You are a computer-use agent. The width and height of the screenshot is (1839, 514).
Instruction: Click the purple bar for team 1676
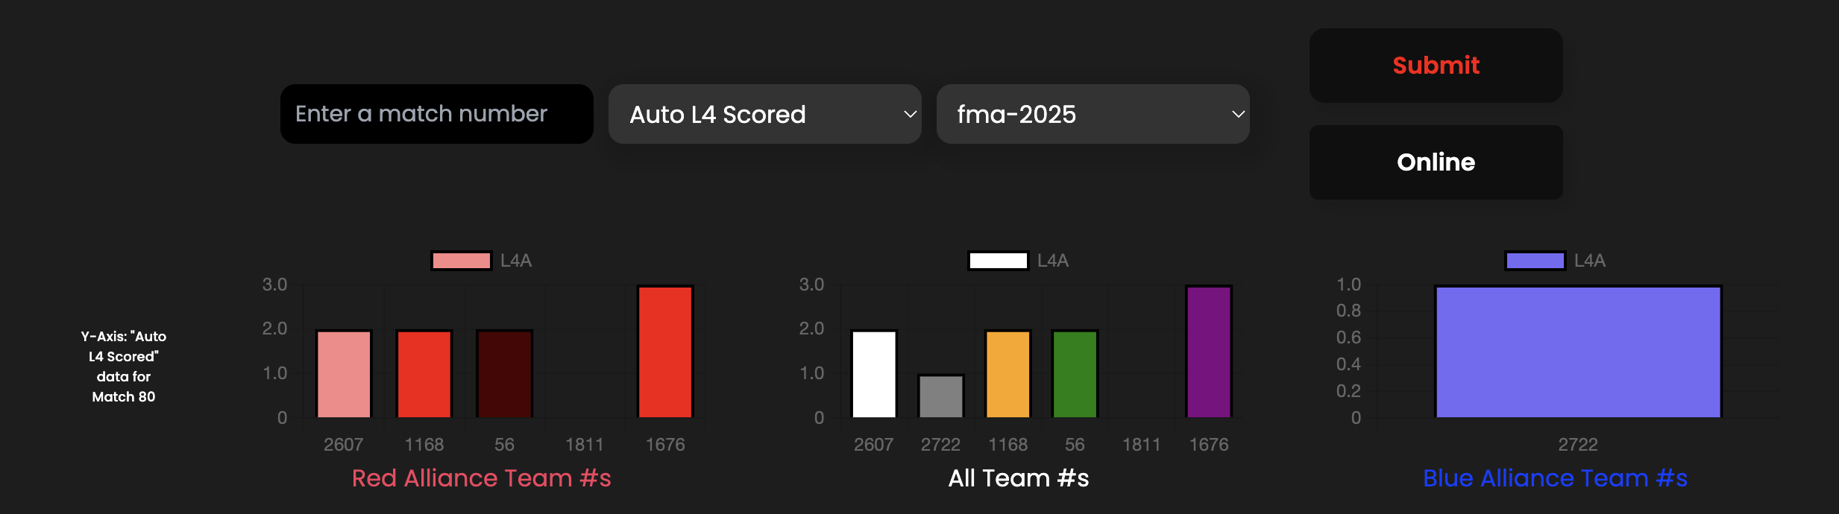click(x=1208, y=352)
